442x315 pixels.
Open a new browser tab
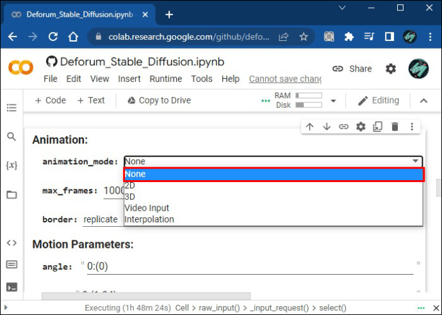click(x=169, y=14)
